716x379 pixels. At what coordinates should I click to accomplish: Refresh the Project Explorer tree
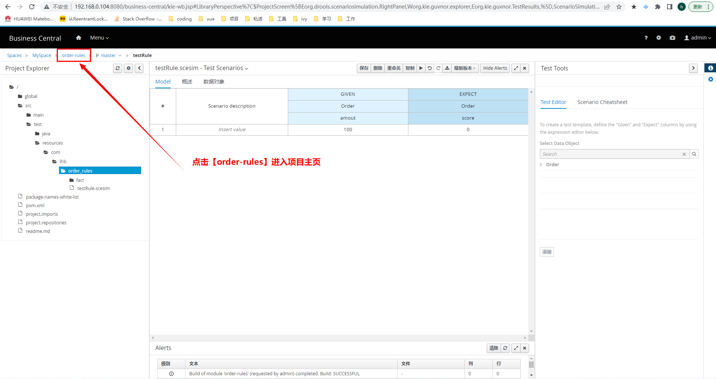click(x=118, y=68)
